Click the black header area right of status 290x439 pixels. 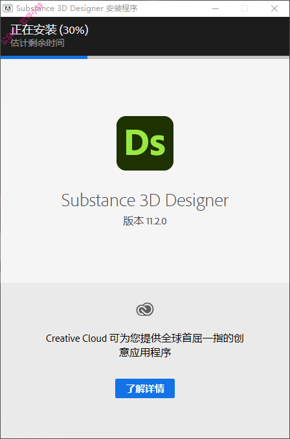[190, 36]
